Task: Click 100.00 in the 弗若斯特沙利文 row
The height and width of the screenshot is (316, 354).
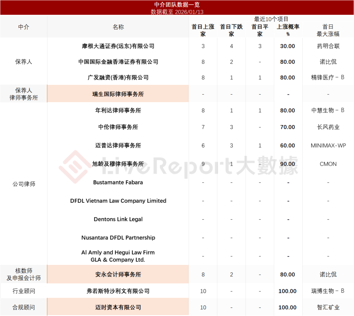Action: point(287,291)
